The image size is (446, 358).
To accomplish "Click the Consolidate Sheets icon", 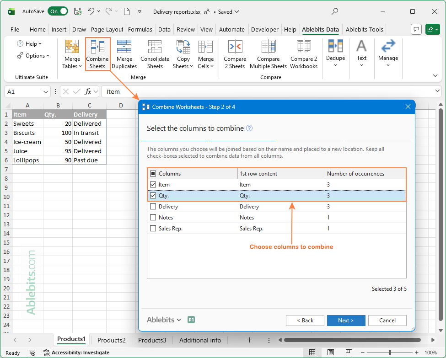I will point(154,54).
